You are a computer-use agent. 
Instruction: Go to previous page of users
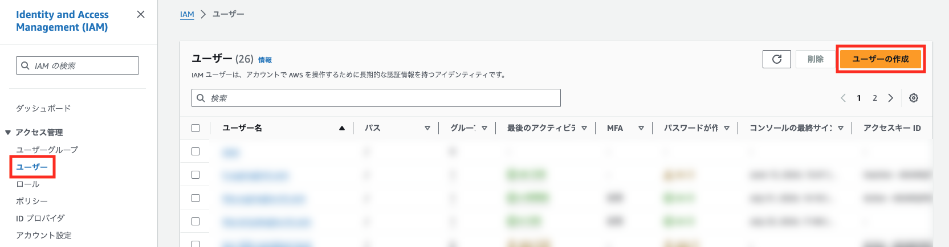843,98
